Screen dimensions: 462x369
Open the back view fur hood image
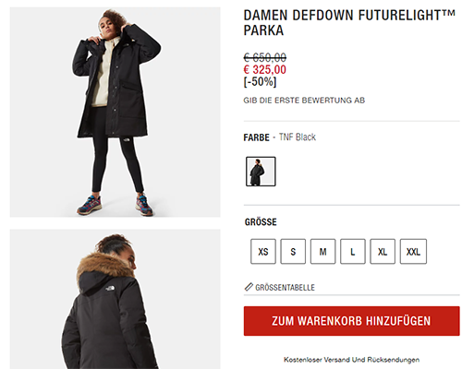point(115,299)
